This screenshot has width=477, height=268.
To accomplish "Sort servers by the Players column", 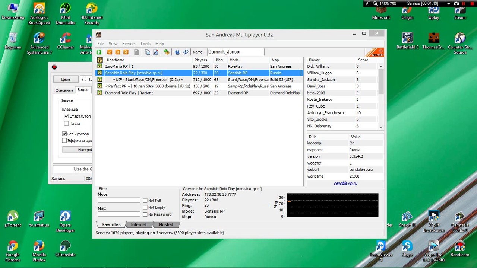I will (x=203, y=60).
